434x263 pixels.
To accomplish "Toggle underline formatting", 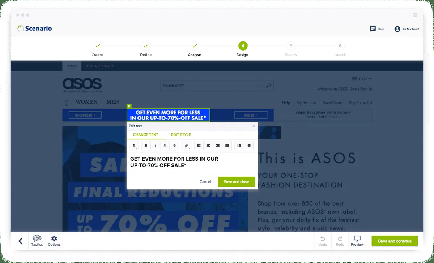I will [165, 146].
